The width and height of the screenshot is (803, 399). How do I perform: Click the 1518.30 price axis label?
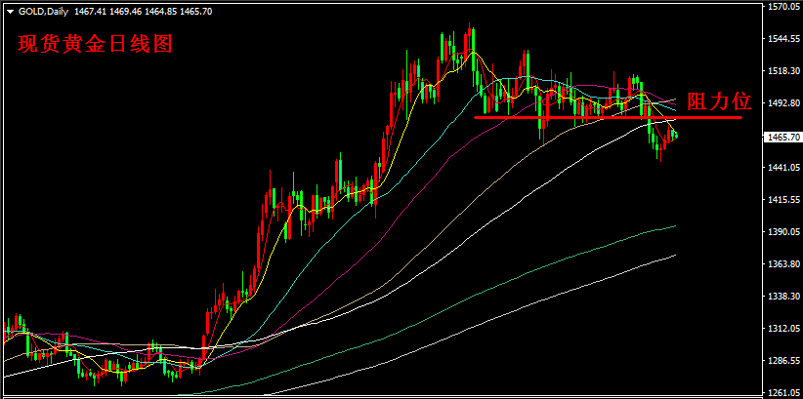(x=784, y=71)
